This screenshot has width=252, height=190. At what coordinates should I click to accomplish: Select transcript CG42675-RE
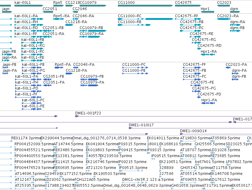pos(195,37)
